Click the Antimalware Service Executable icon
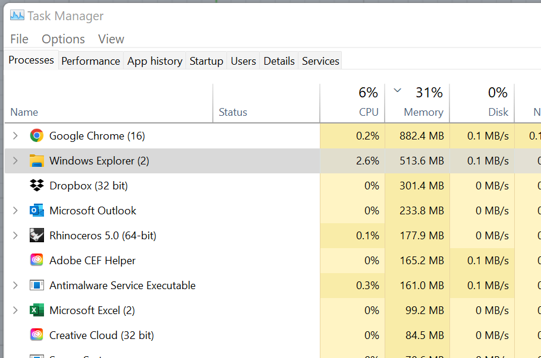The height and width of the screenshot is (358, 541). pos(37,286)
